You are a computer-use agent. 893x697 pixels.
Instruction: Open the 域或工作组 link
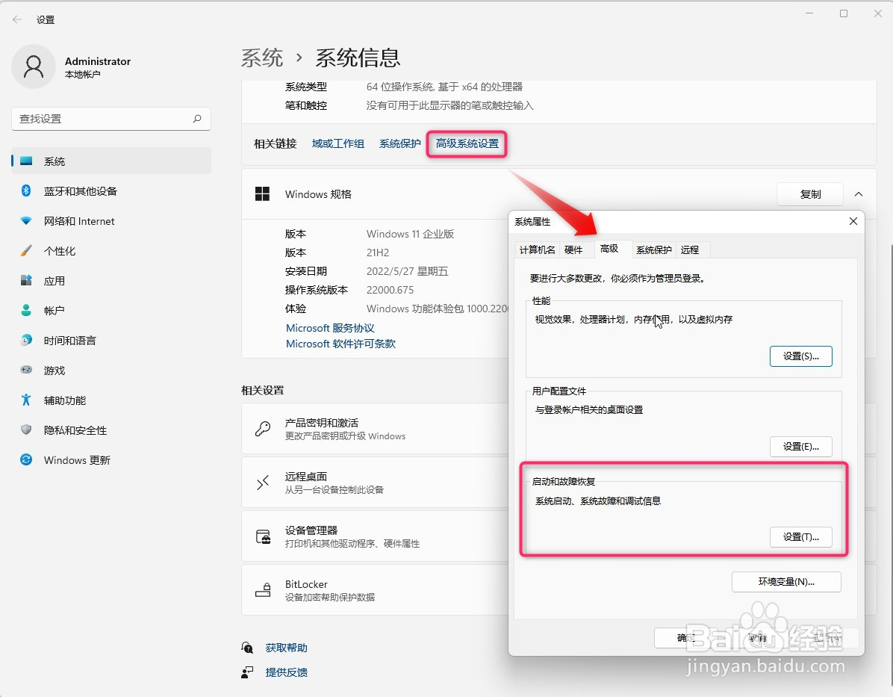[337, 143]
